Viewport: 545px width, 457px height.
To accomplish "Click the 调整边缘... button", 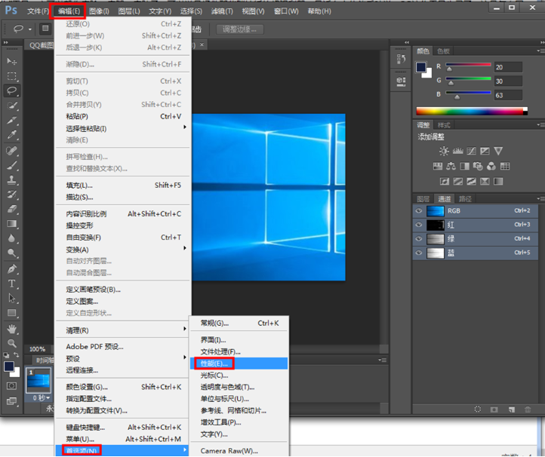I will coord(239,29).
